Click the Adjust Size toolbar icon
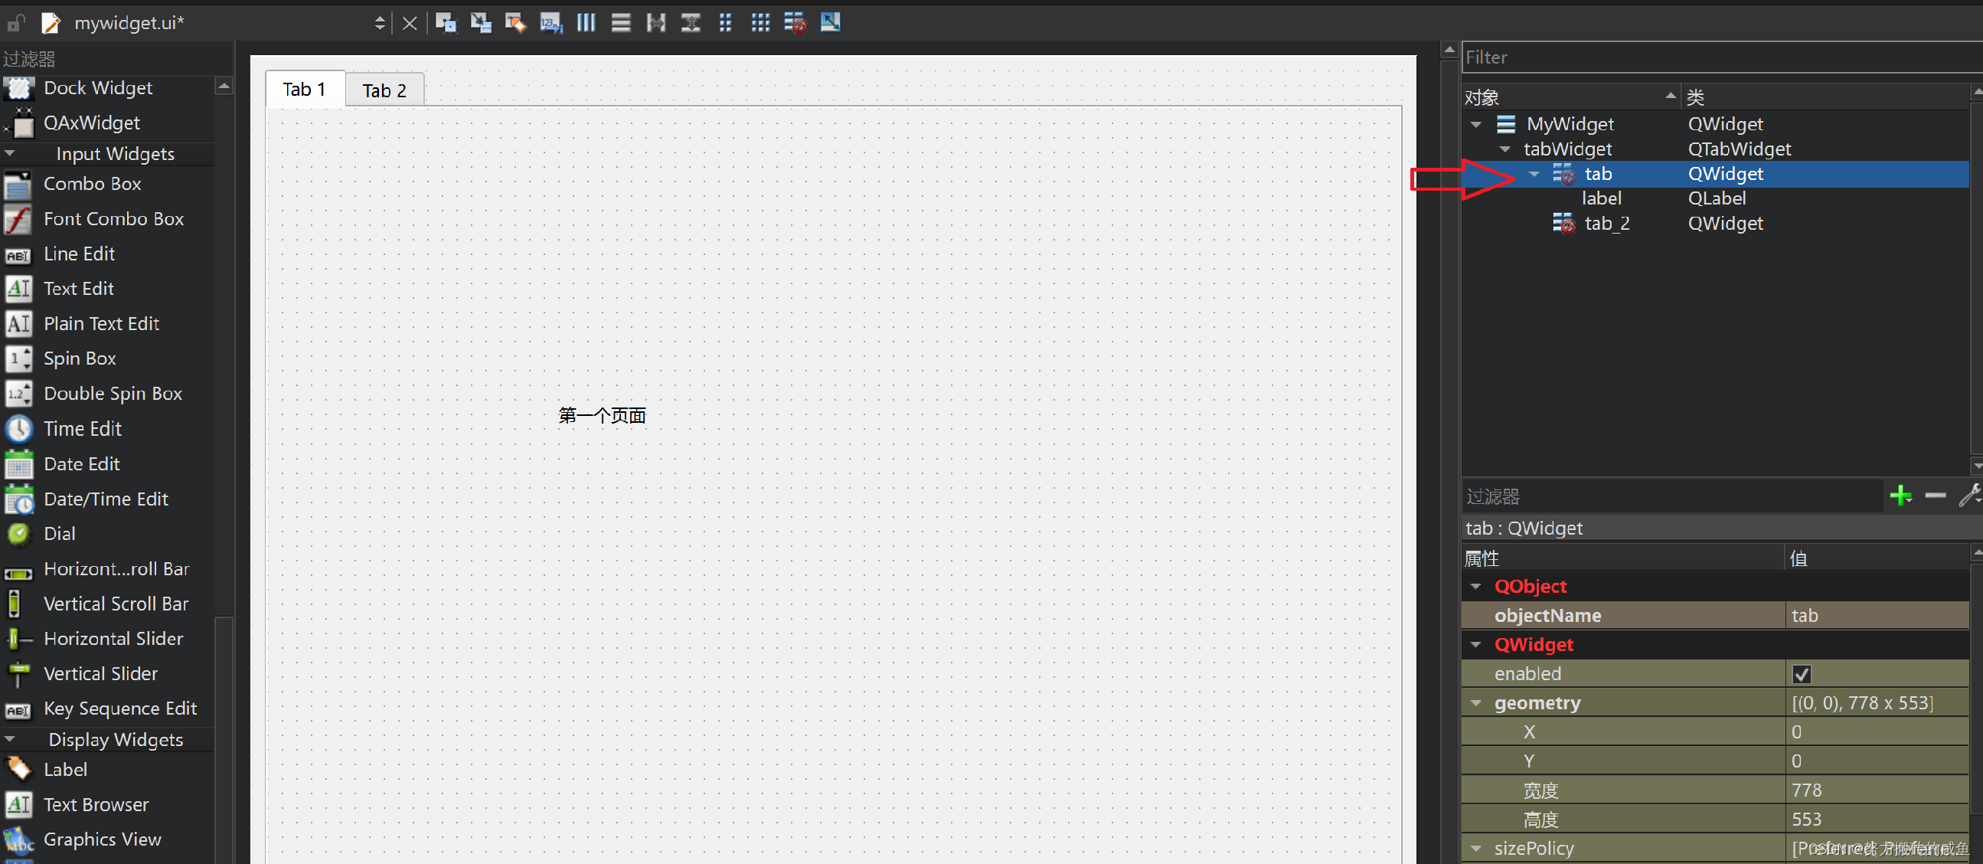1983x864 pixels. (830, 23)
